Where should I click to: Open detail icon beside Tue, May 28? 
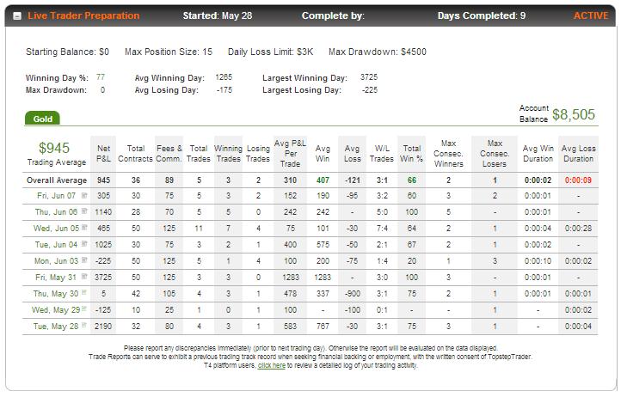tap(84, 325)
